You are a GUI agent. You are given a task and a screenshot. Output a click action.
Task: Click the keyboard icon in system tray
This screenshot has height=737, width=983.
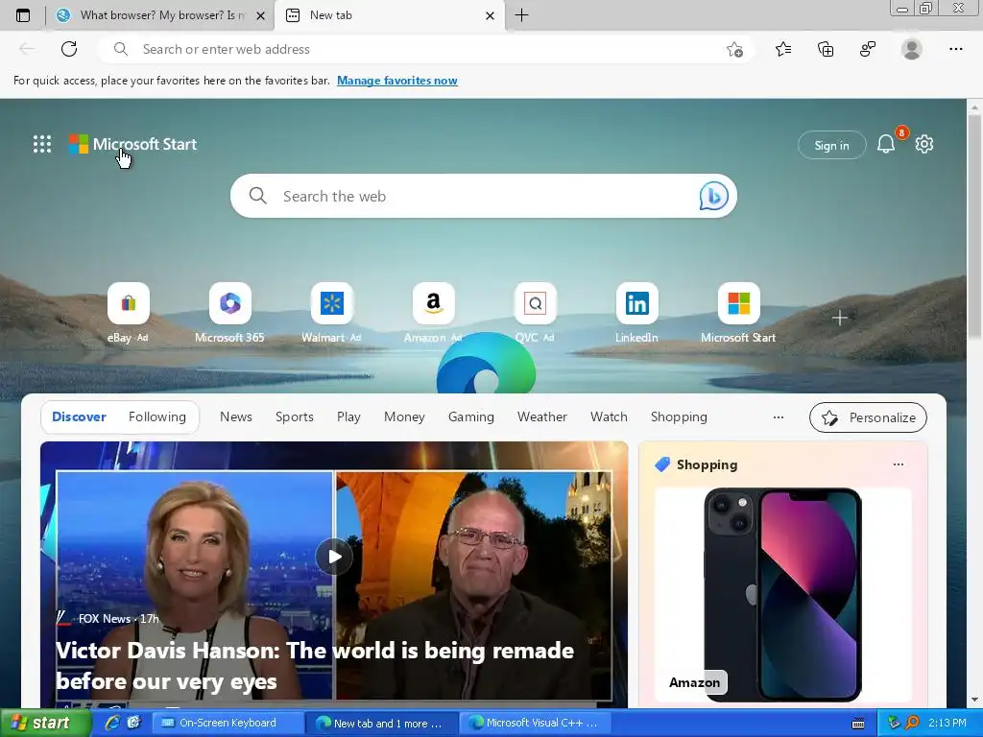859,724
